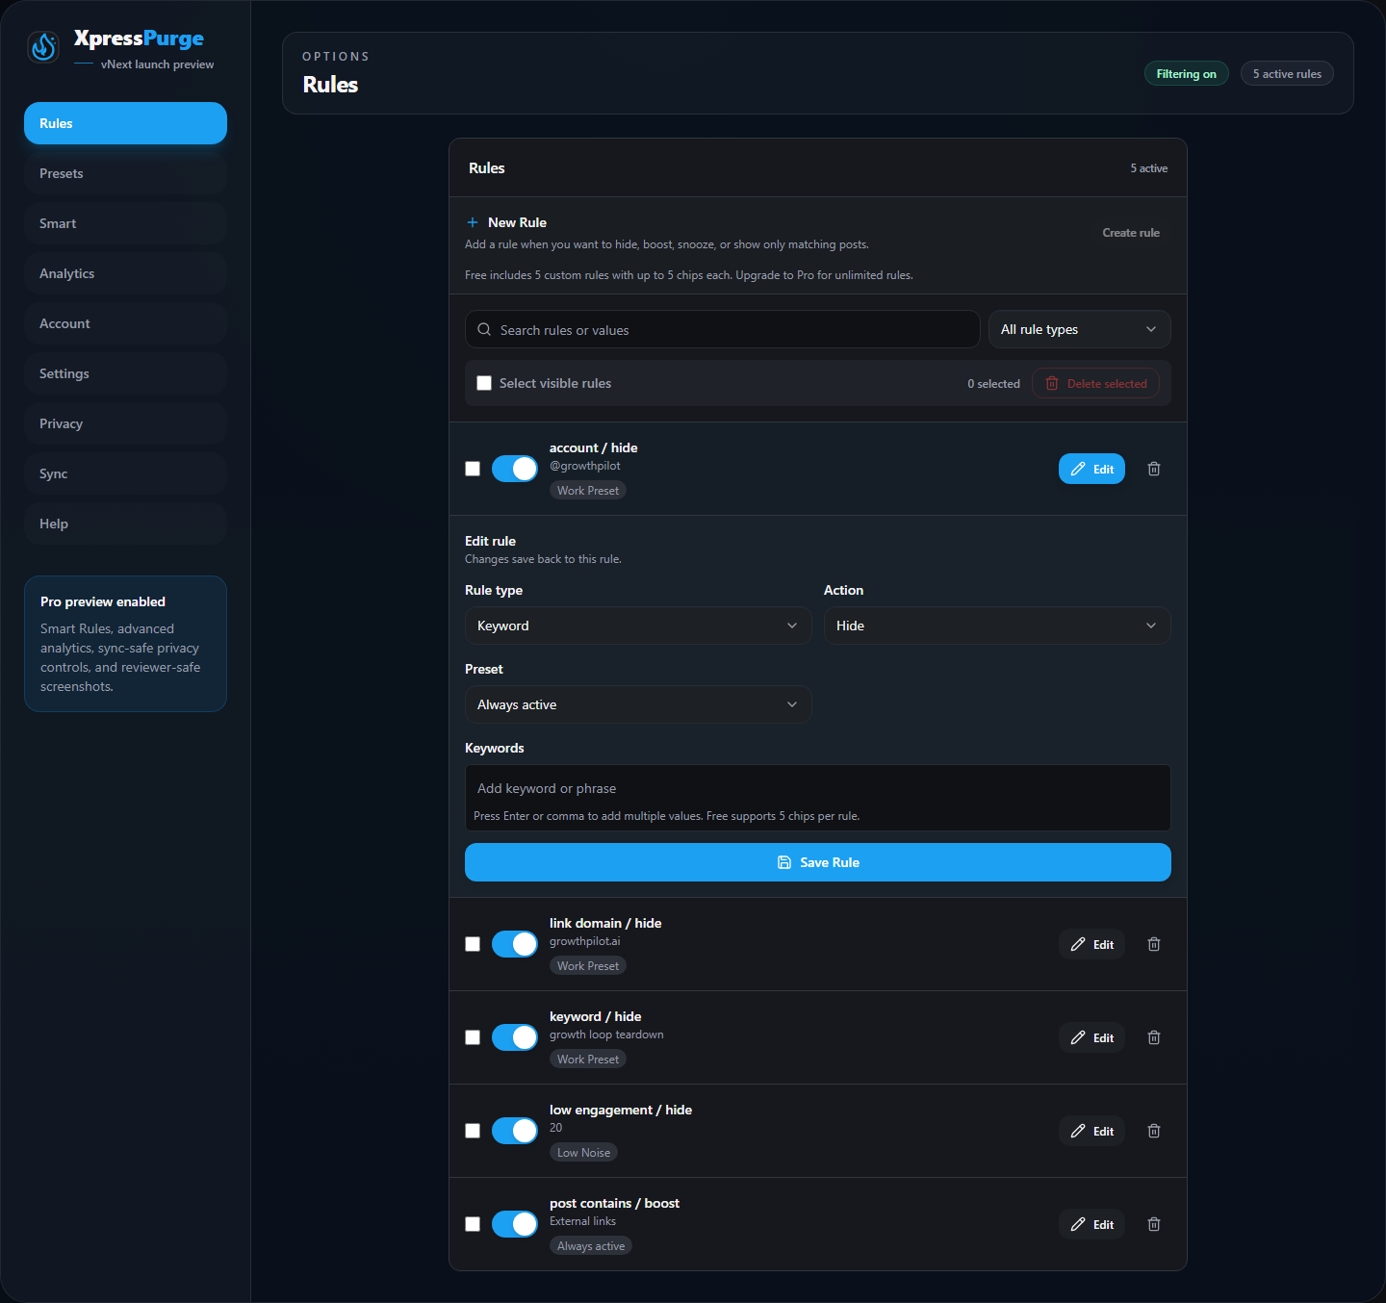Open the Action dropdown showing Hide
The height and width of the screenshot is (1303, 1386).
997,626
